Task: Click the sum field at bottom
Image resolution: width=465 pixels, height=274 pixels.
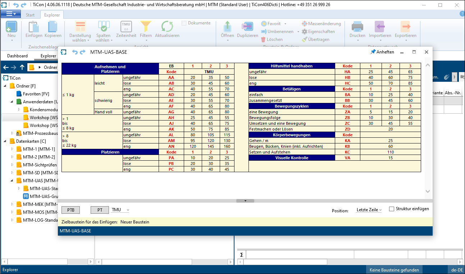Action: pyautogui.click(x=300, y=255)
